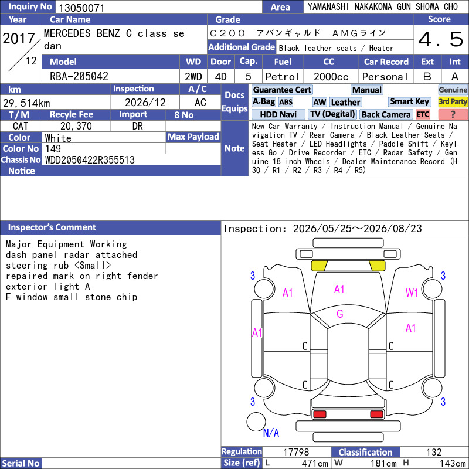Image resolution: width=469 pixels, height=469 pixels.
Task: Click the Guarantee Cert badge
Action: 282,90
